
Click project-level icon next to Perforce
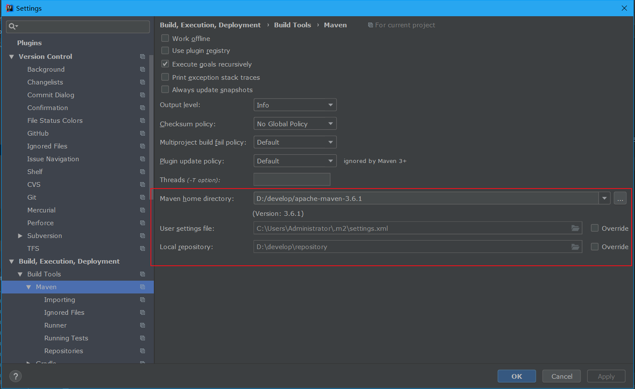click(x=142, y=223)
